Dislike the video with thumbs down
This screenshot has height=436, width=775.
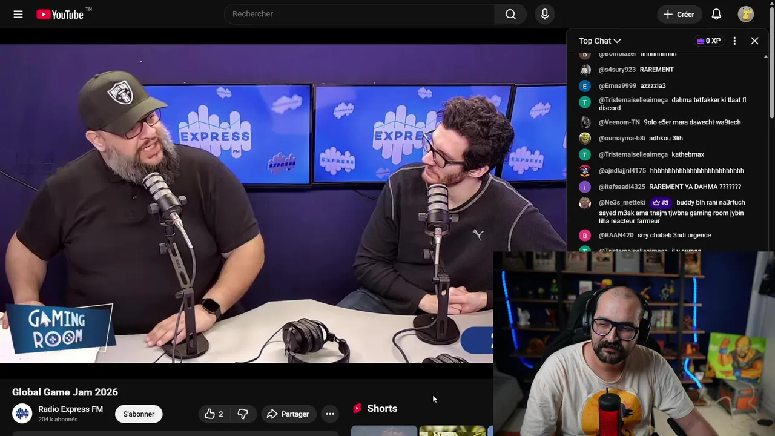coord(243,414)
